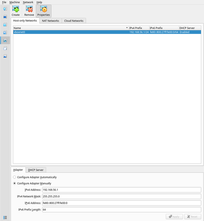The width and height of the screenshot is (204, 221).
Task: Click the Apply button
Action: (174, 216)
